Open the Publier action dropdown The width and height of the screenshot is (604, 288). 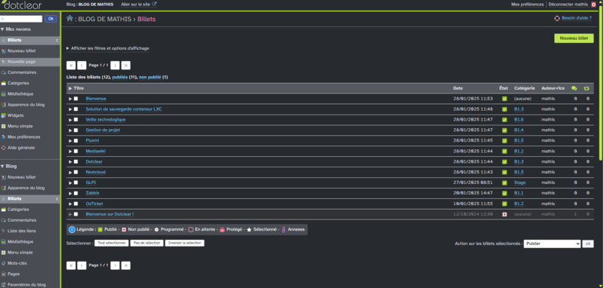point(552,244)
